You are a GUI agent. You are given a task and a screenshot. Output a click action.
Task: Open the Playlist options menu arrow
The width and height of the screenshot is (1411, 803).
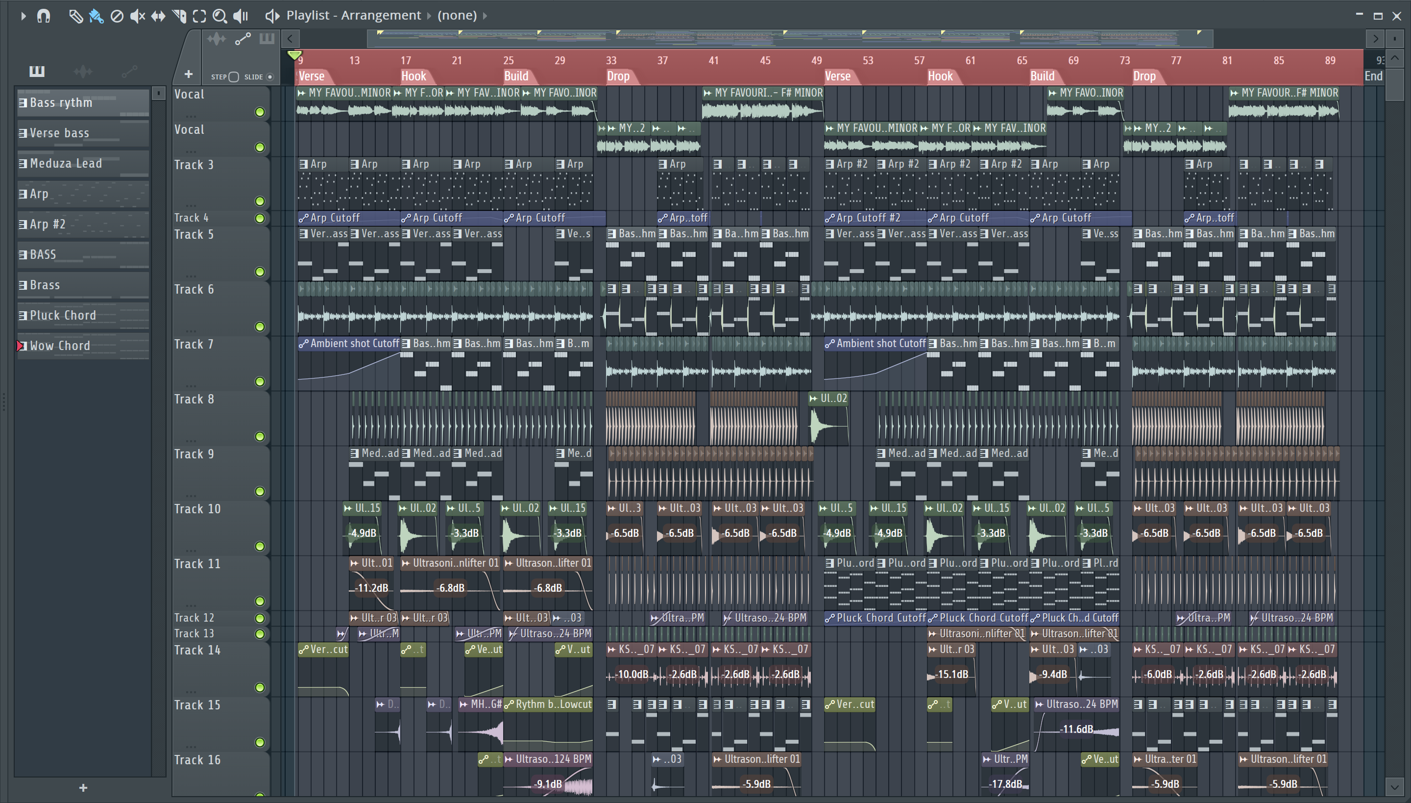point(23,16)
